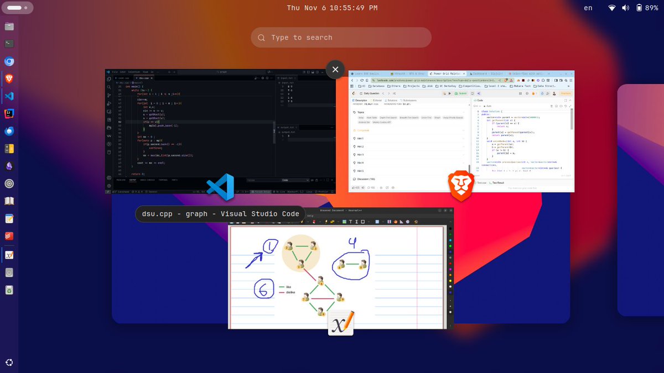664x373 pixels.
Task: Click the large Brave lion badge on its preview
Action: (x=461, y=186)
